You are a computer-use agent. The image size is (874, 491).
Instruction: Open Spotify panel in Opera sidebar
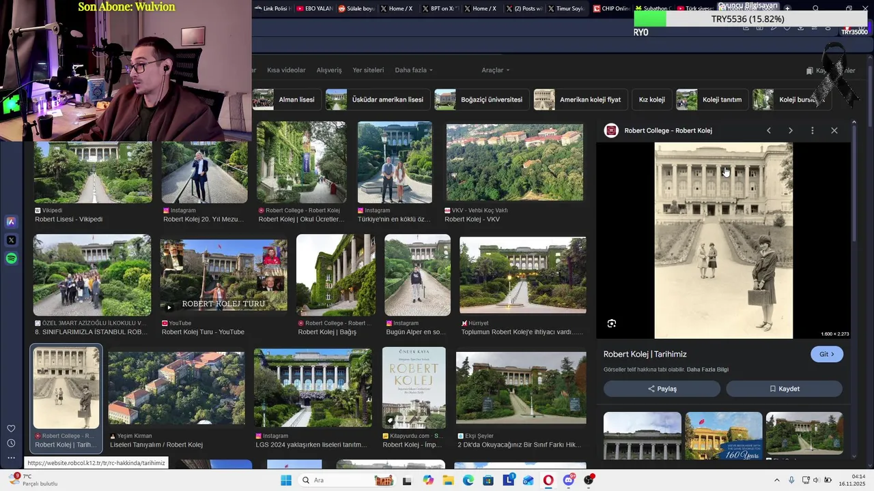[11, 258]
